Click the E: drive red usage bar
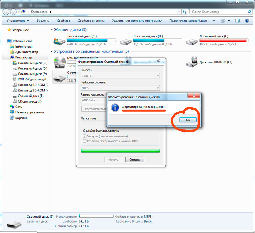The width and height of the screenshot is (255, 233). 224,40
